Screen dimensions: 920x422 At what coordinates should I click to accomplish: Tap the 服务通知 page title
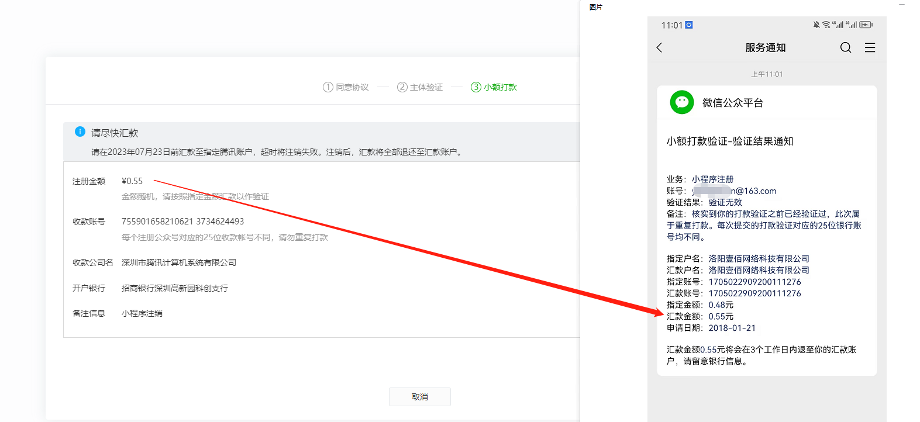[x=766, y=48]
